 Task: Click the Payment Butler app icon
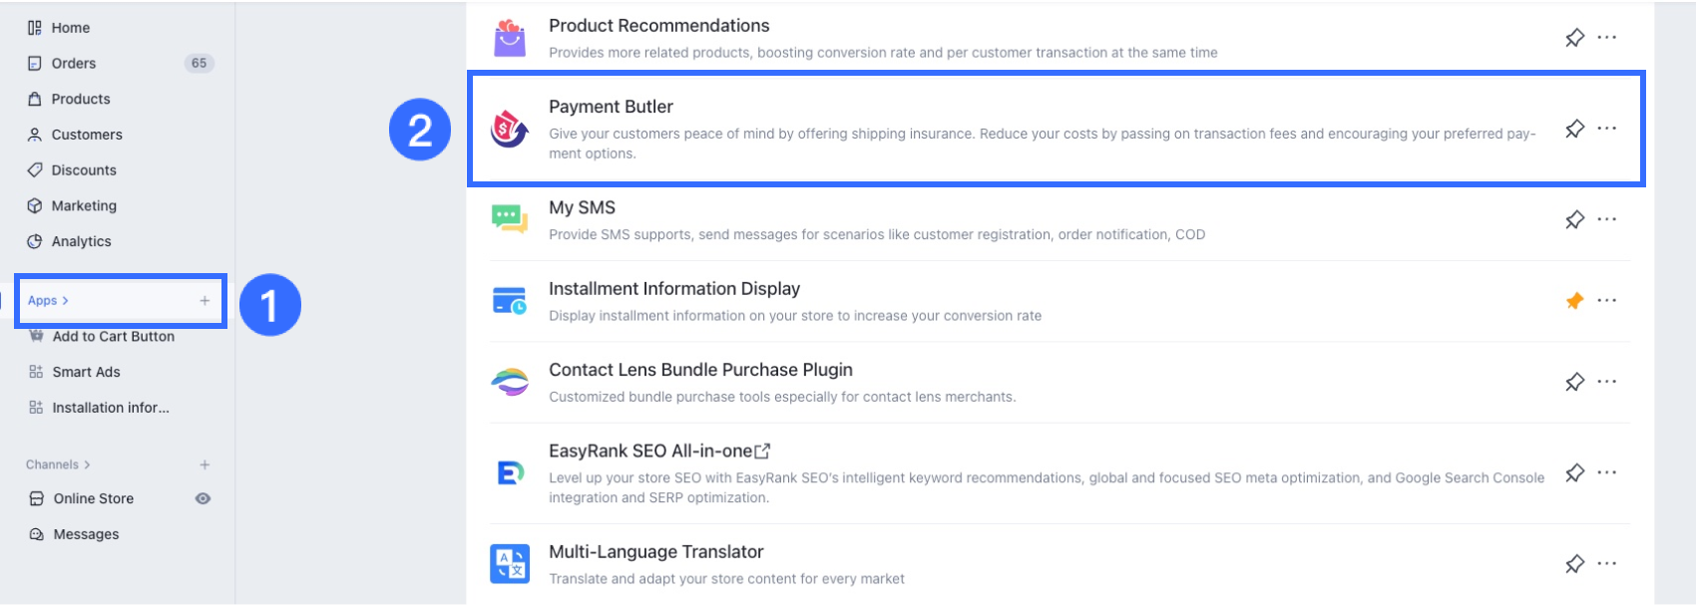[510, 130]
